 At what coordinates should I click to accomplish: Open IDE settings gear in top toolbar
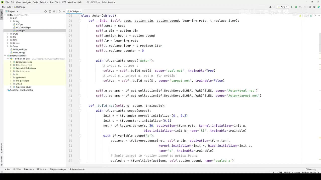pyautogui.click(x=314, y=7)
